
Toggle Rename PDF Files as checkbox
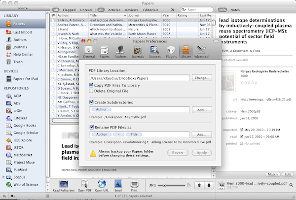(x=92, y=127)
